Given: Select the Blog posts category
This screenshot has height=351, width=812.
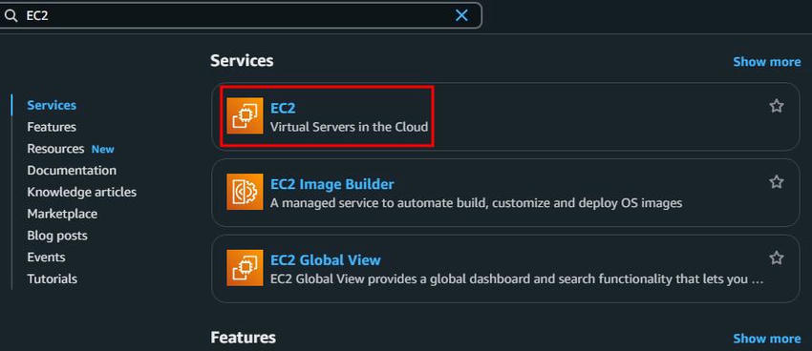Looking at the screenshot, I should [57, 236].
